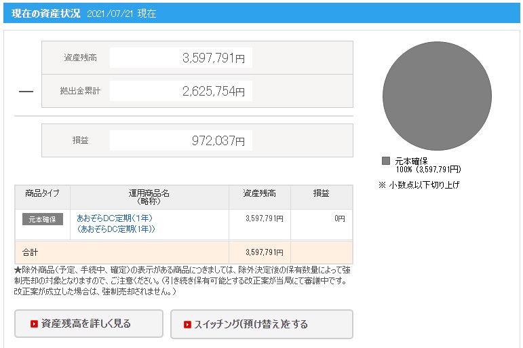Viewport: 523px width, 348px height.
Task: Open the あおぞらDC定期(1年) product link
Action: (115, 218)
